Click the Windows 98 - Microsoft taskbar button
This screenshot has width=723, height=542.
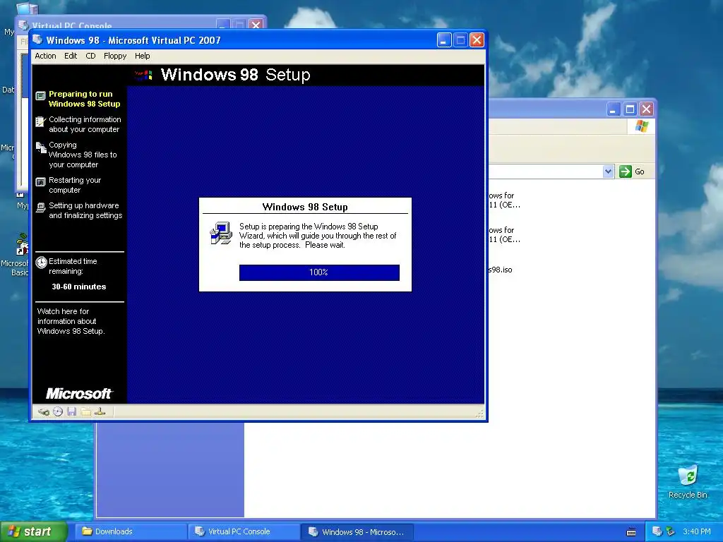[357, 532]
